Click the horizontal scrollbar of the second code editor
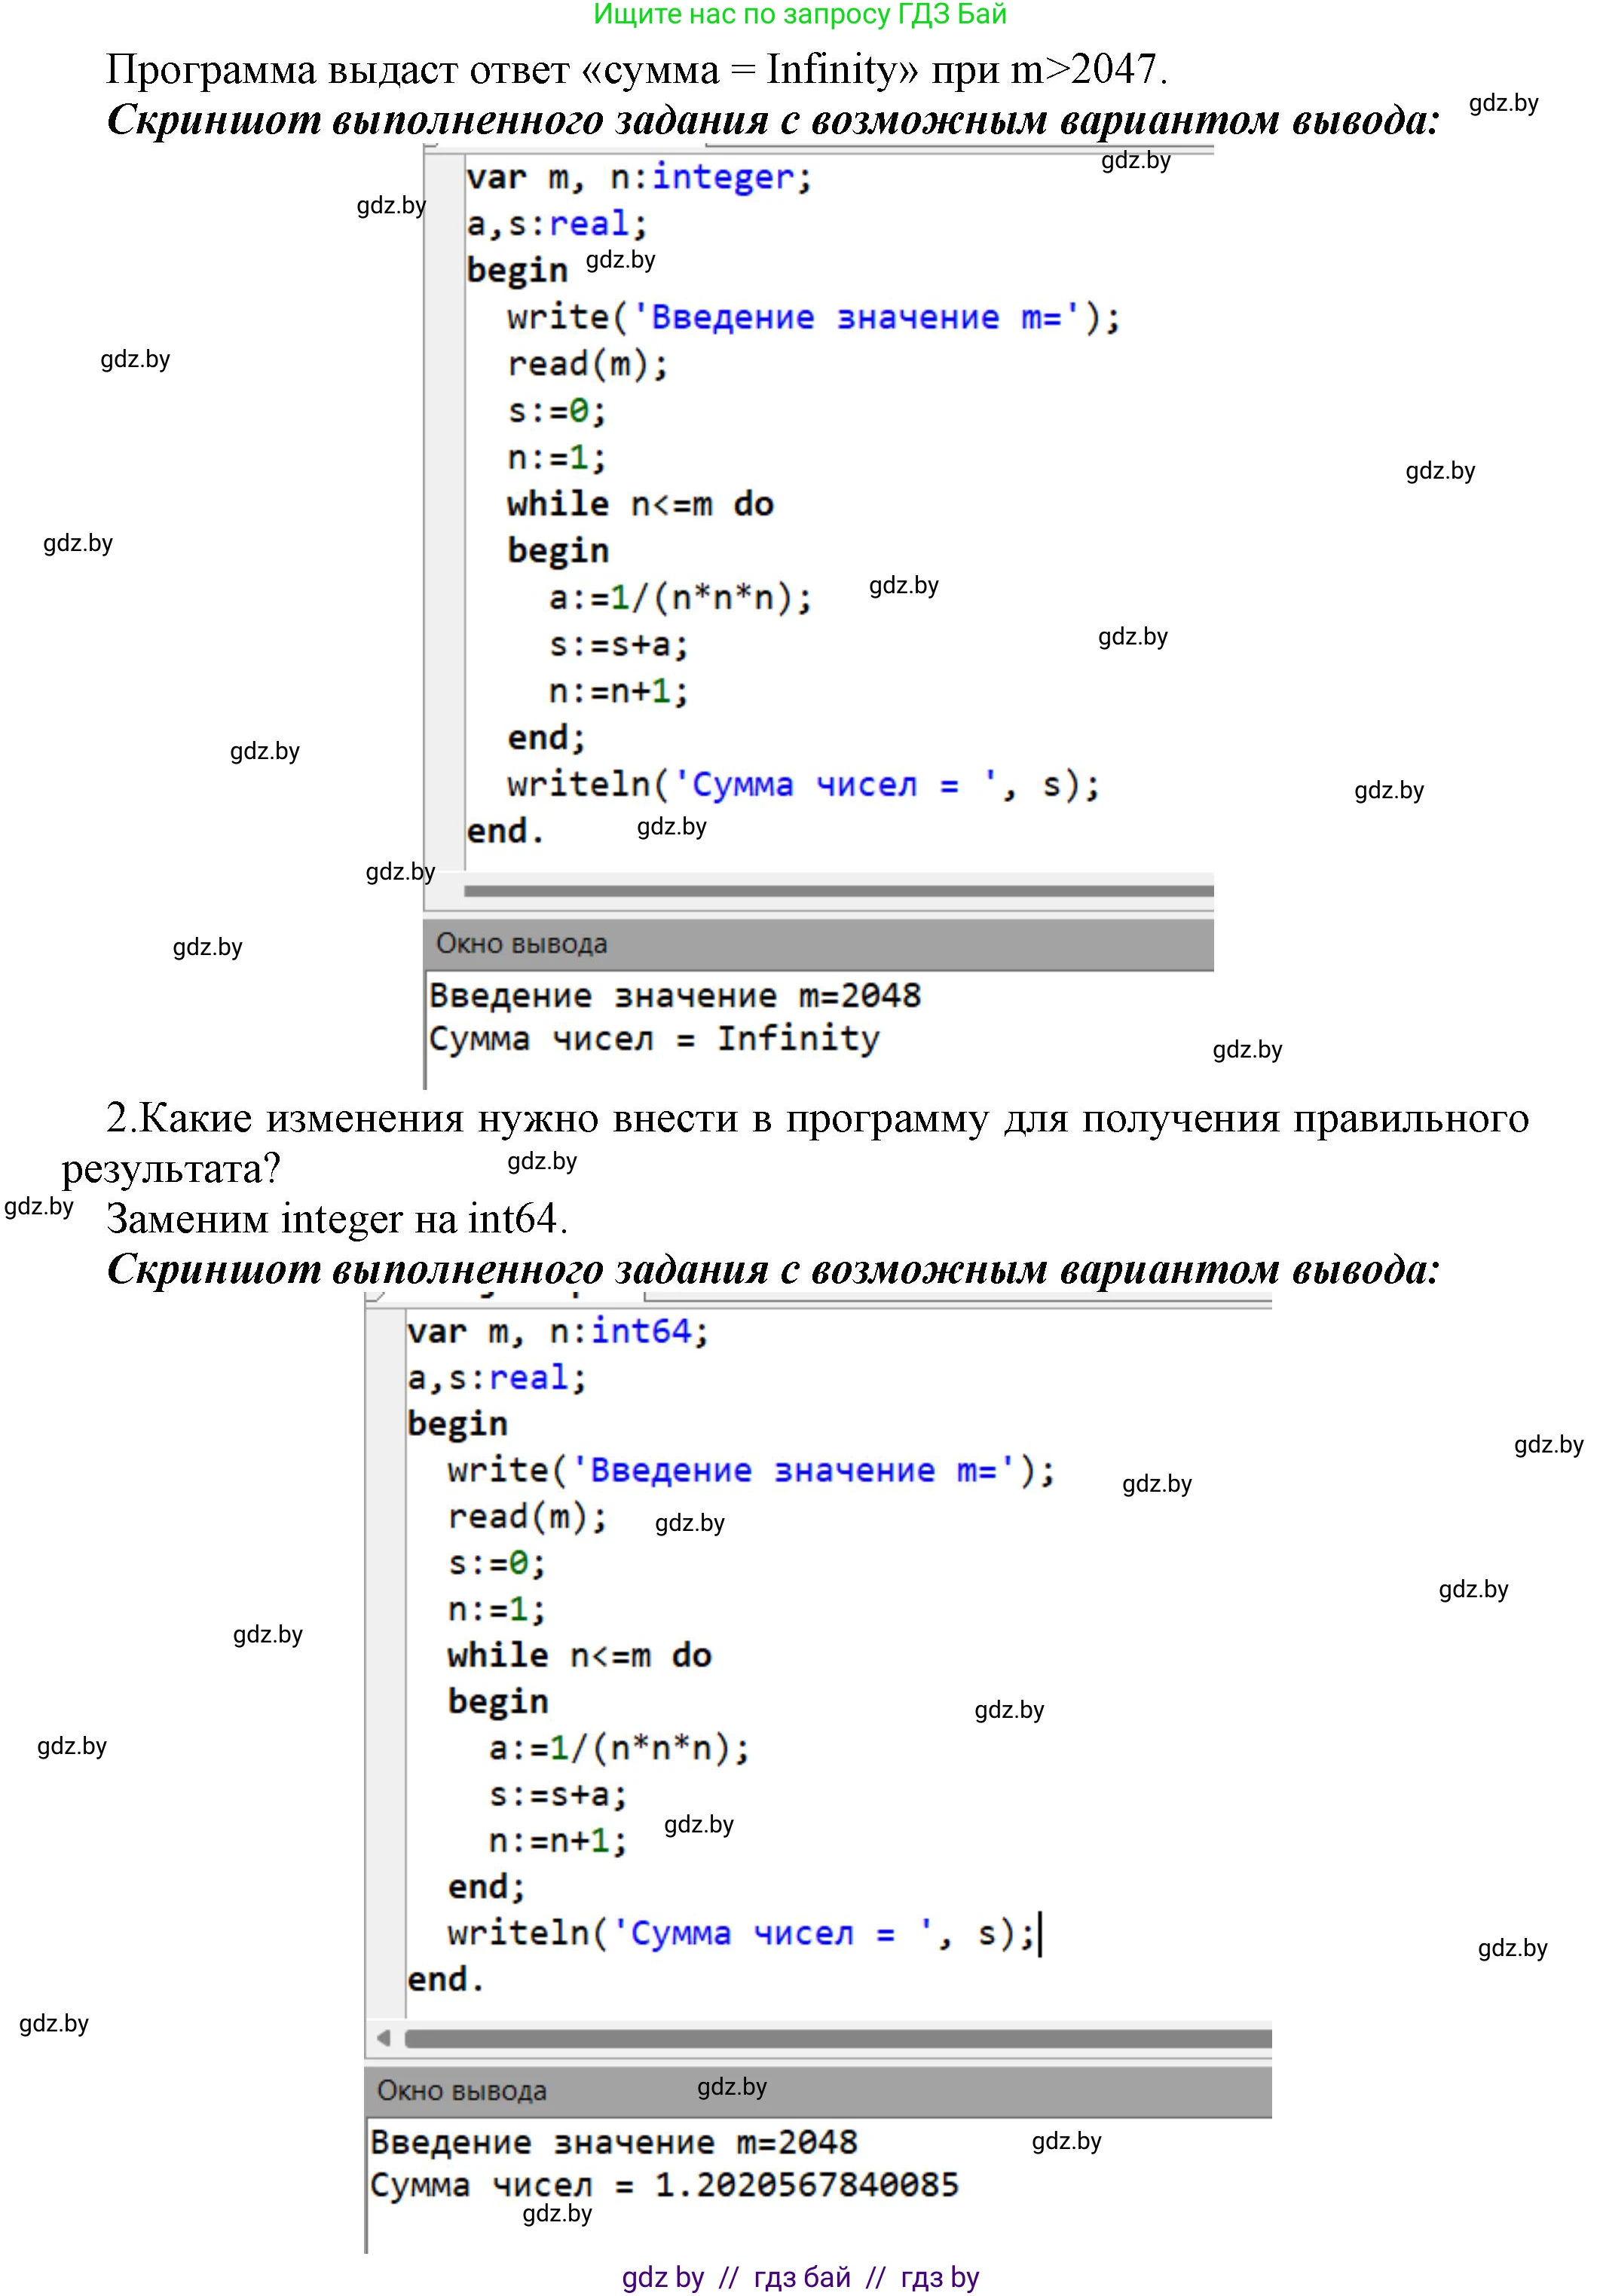 click(838, 2038)
